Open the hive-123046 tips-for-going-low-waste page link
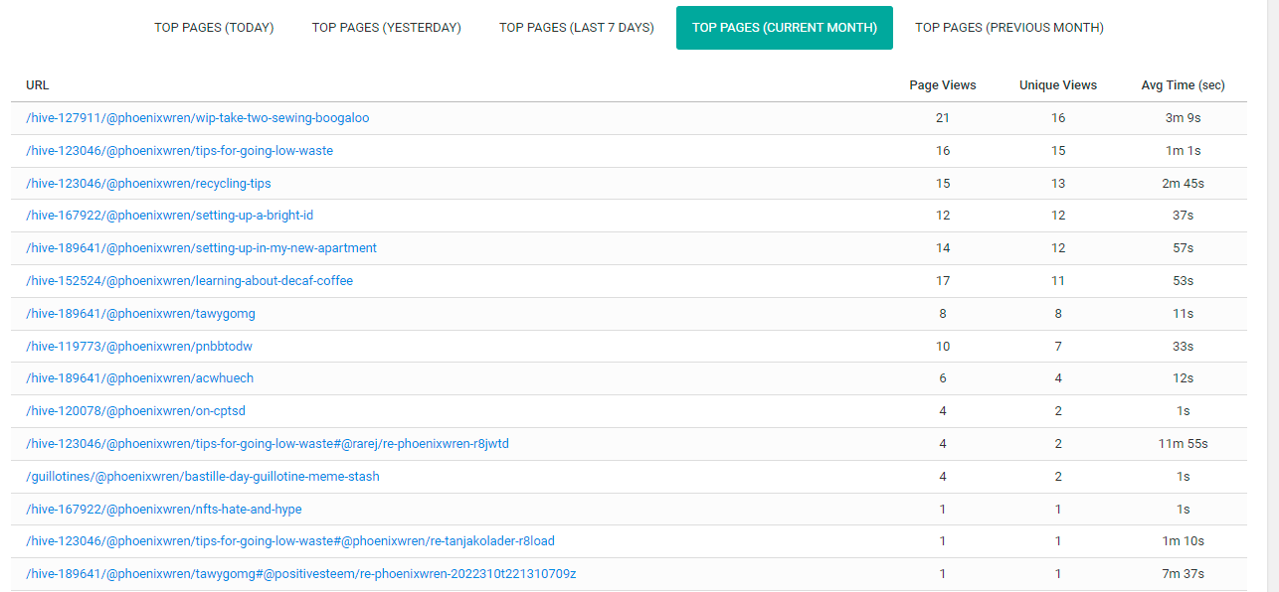1279x592 pixels. 180,151
